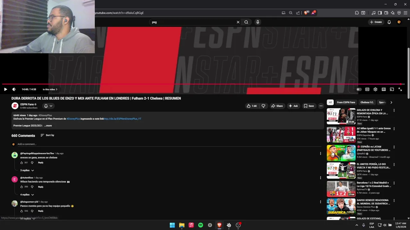Screen dimensions: 410x230
Task: Open options menu for PepAngelklopp comment
Action: [x=320, y=154]
